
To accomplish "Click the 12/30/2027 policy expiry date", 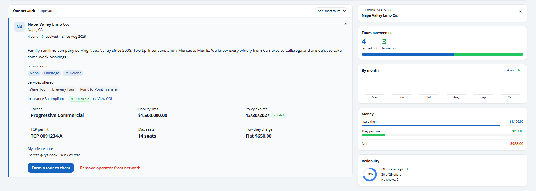I will click(257, 116).
